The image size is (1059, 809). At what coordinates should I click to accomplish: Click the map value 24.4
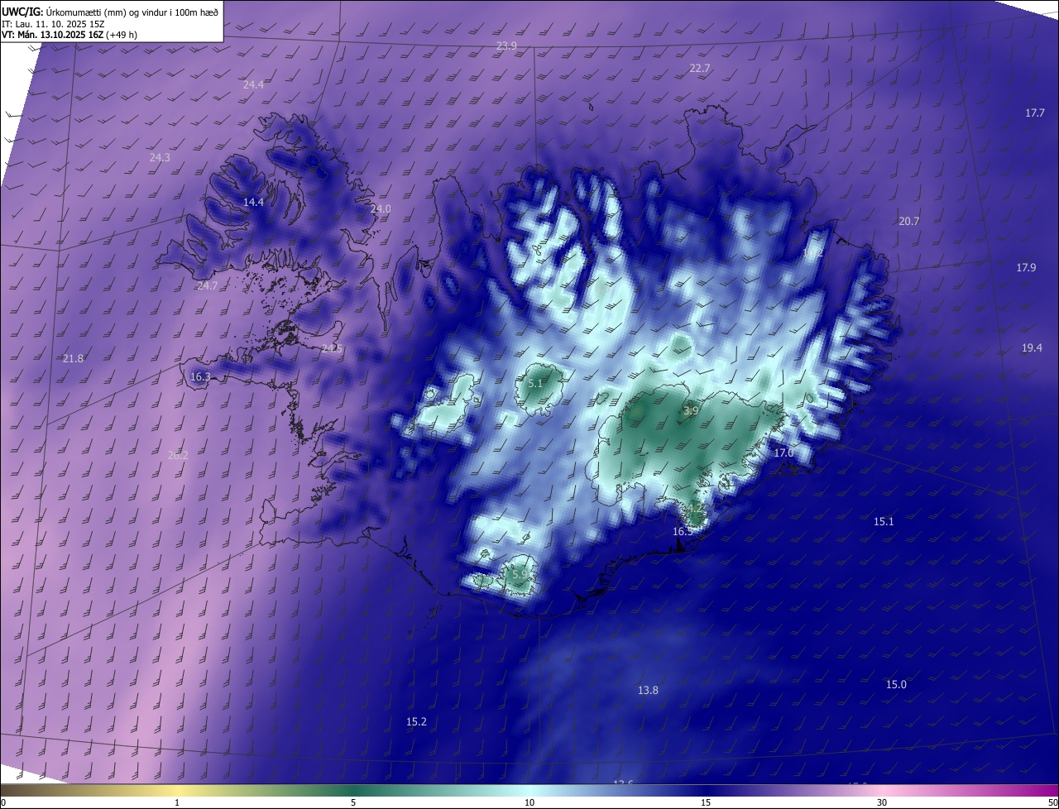253,85
